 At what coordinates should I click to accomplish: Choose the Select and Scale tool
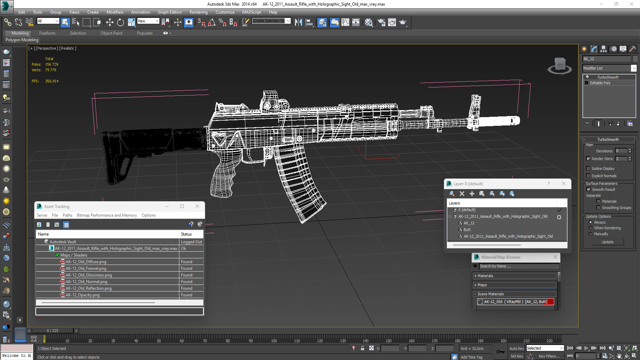click(131, 22)
